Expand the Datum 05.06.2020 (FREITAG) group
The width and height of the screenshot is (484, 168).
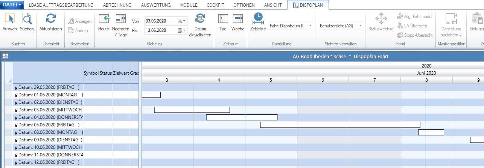point(16,125)
